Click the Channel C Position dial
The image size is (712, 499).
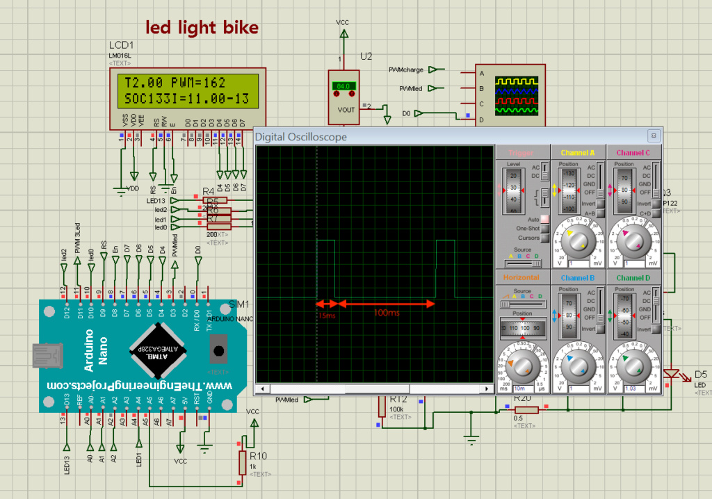point(624,190)
